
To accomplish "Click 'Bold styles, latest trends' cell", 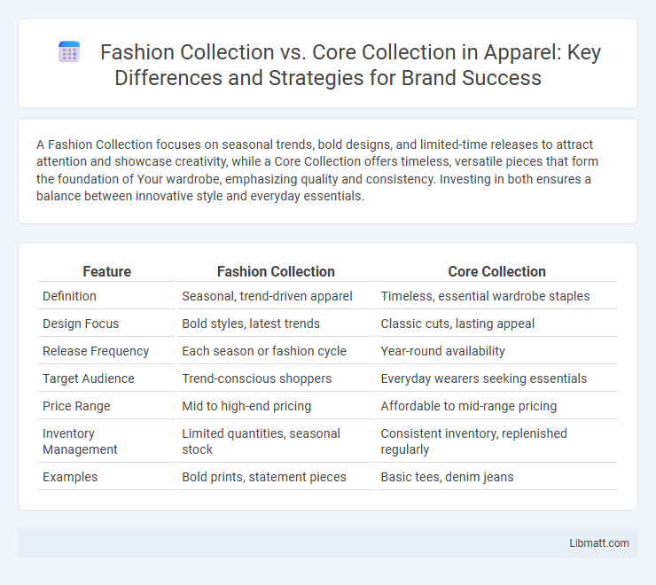I will pyautogui.click(x=251, y=324).
